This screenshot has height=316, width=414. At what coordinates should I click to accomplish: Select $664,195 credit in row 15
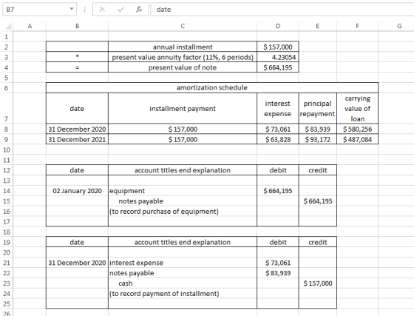coord(318,201)
